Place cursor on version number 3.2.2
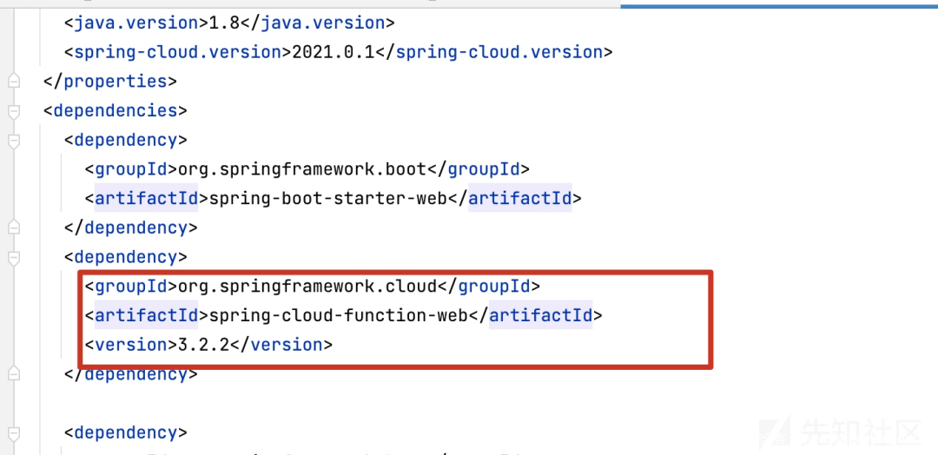Image resolution: width=938 pixels, height=455 pixels. tap(203, 345)
